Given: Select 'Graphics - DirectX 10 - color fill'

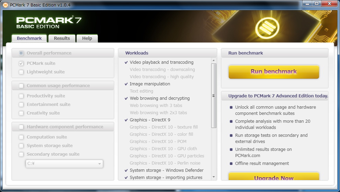Looking at the screenshot, I should click(x=161, y=134).
